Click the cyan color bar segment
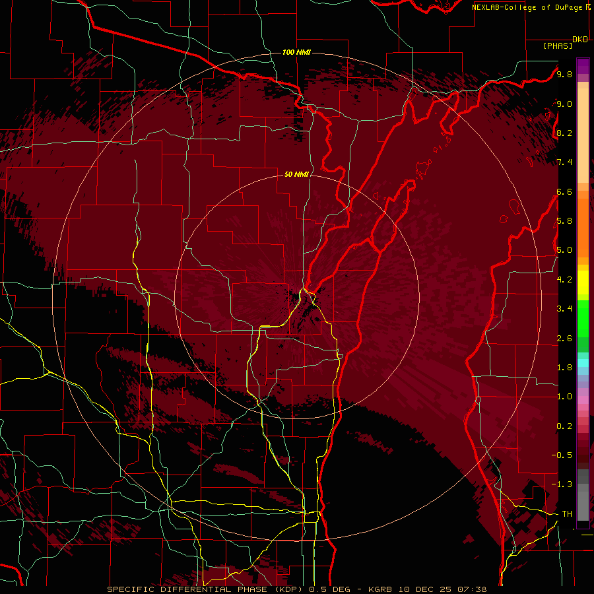This screenshot has height=594, width=594. [x=583, y=363]
